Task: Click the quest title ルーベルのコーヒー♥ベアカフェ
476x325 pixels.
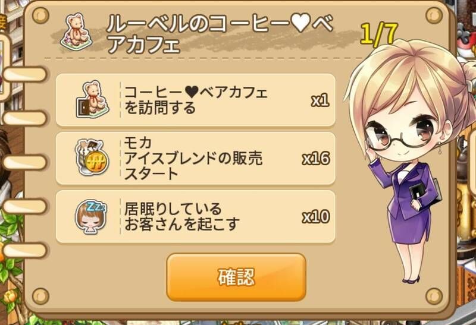Action: point(220,33)
